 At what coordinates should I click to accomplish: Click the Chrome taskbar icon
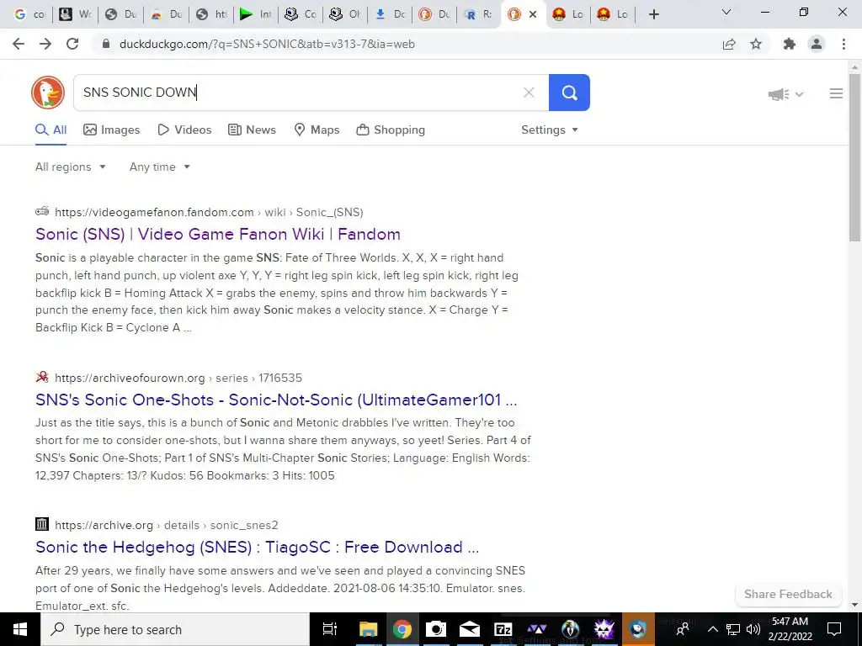pos(402,629)
